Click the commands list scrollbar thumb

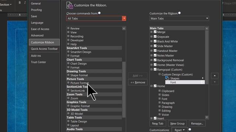[x=124, y=89]
